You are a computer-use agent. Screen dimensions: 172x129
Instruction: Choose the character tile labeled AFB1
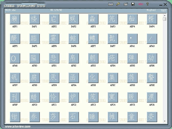click(54, 58)
